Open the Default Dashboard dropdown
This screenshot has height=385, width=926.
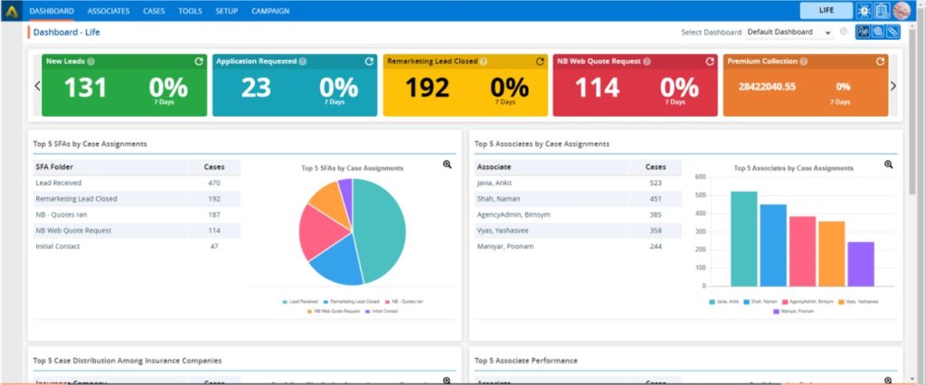pos(789,33)
